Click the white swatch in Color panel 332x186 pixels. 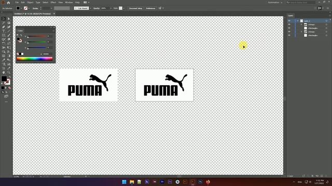tap(22, 54)
